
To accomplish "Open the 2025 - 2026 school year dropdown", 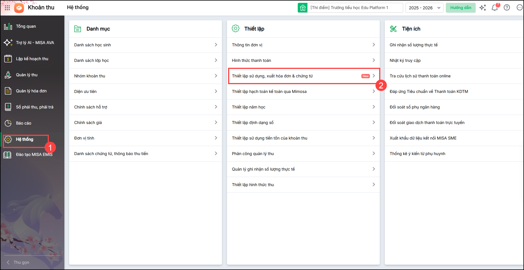I will tap(424, 8).
